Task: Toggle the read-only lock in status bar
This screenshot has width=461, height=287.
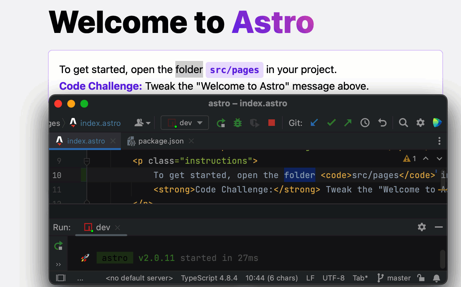Action: point(421,278)
